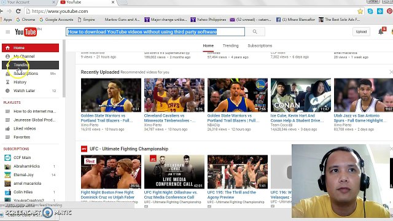This screenshot has width=393, height=221.
Task: Click the search magnifier button
Action: coord(255,32)
